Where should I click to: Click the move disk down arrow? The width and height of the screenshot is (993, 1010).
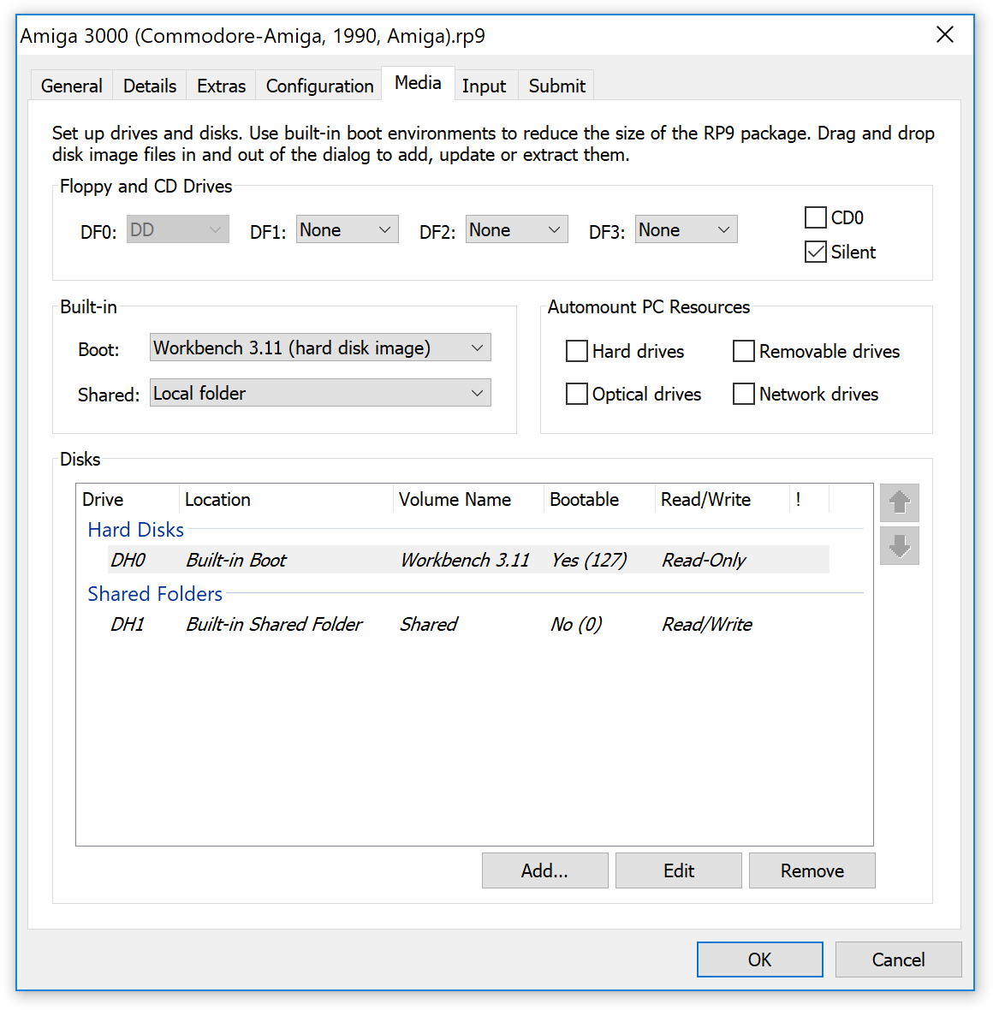pos(899,545)
